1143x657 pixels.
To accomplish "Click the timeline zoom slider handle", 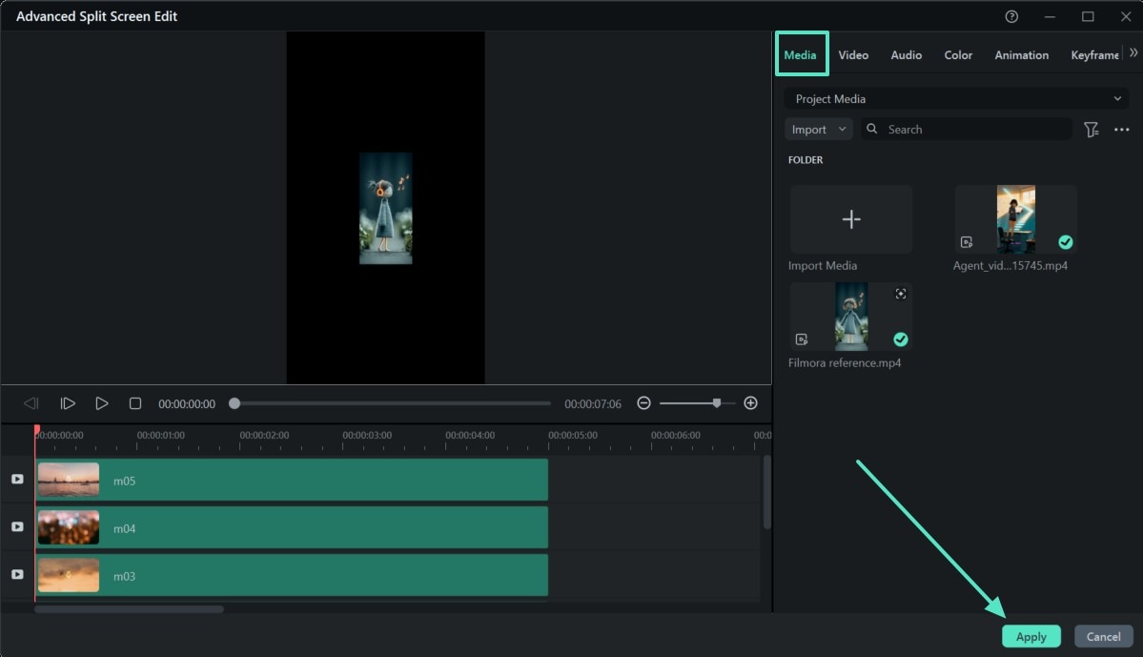I will coord(717,403).
